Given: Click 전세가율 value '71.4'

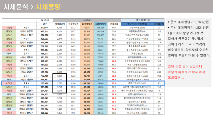Looking at the screenshot, I should 114,109.
